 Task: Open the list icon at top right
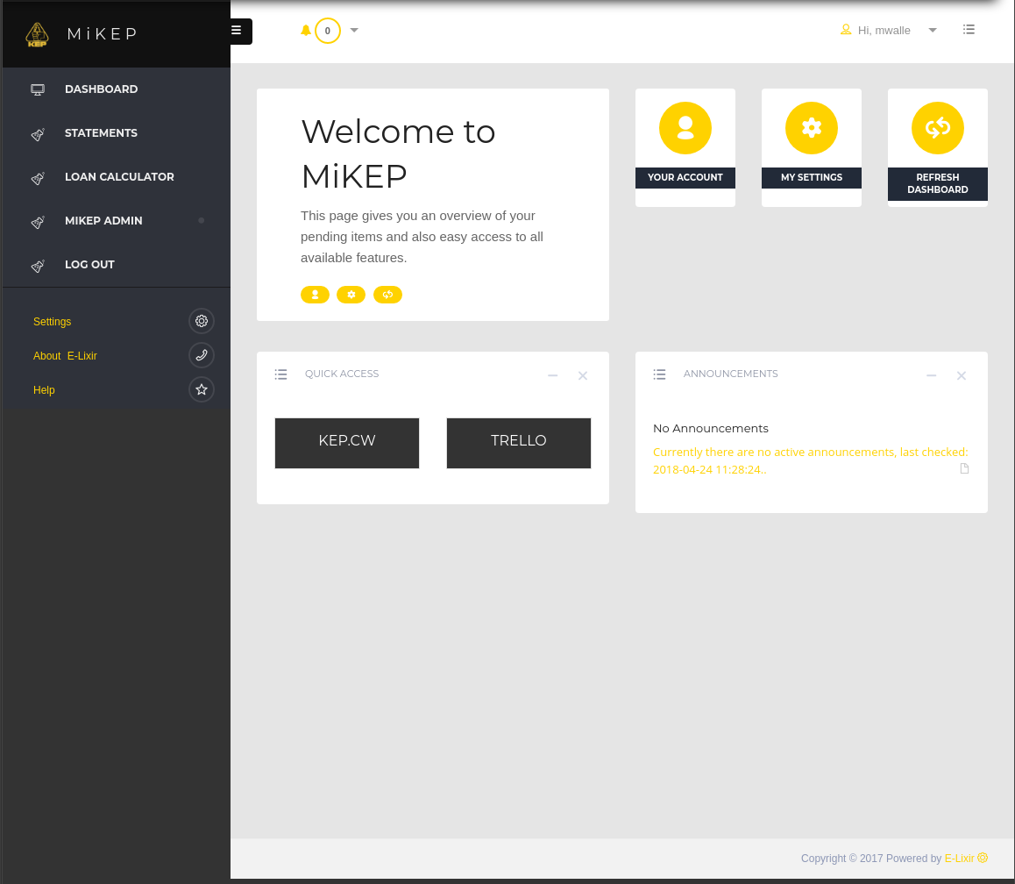coord(969,30)
